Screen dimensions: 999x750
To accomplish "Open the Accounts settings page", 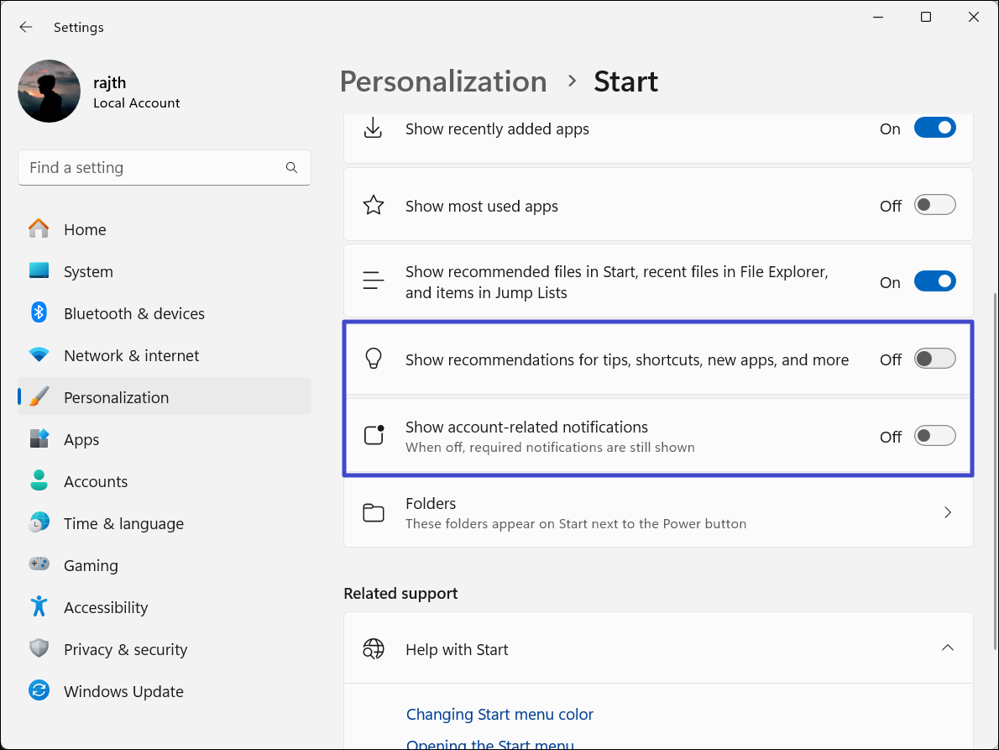I will (96, 481).
